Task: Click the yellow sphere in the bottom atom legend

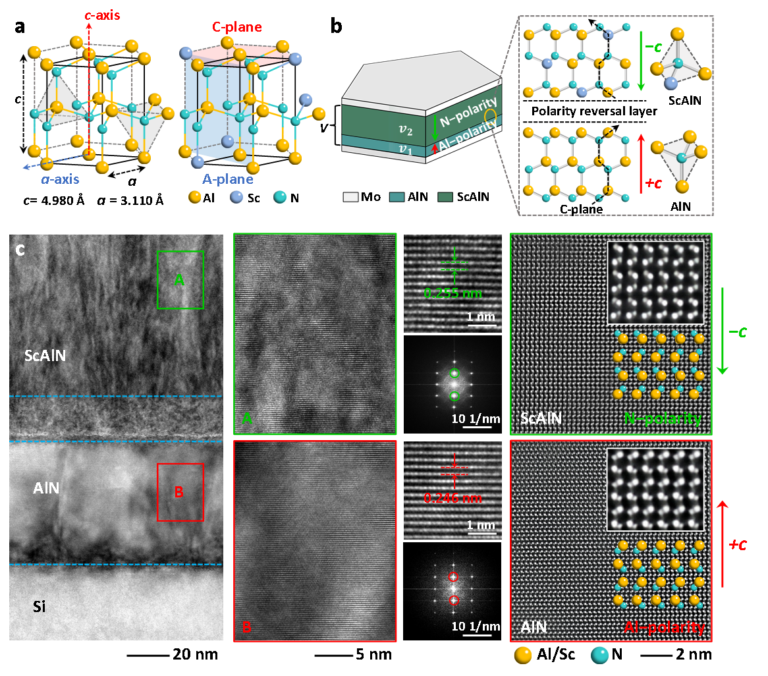Action: tap(522, 655)
